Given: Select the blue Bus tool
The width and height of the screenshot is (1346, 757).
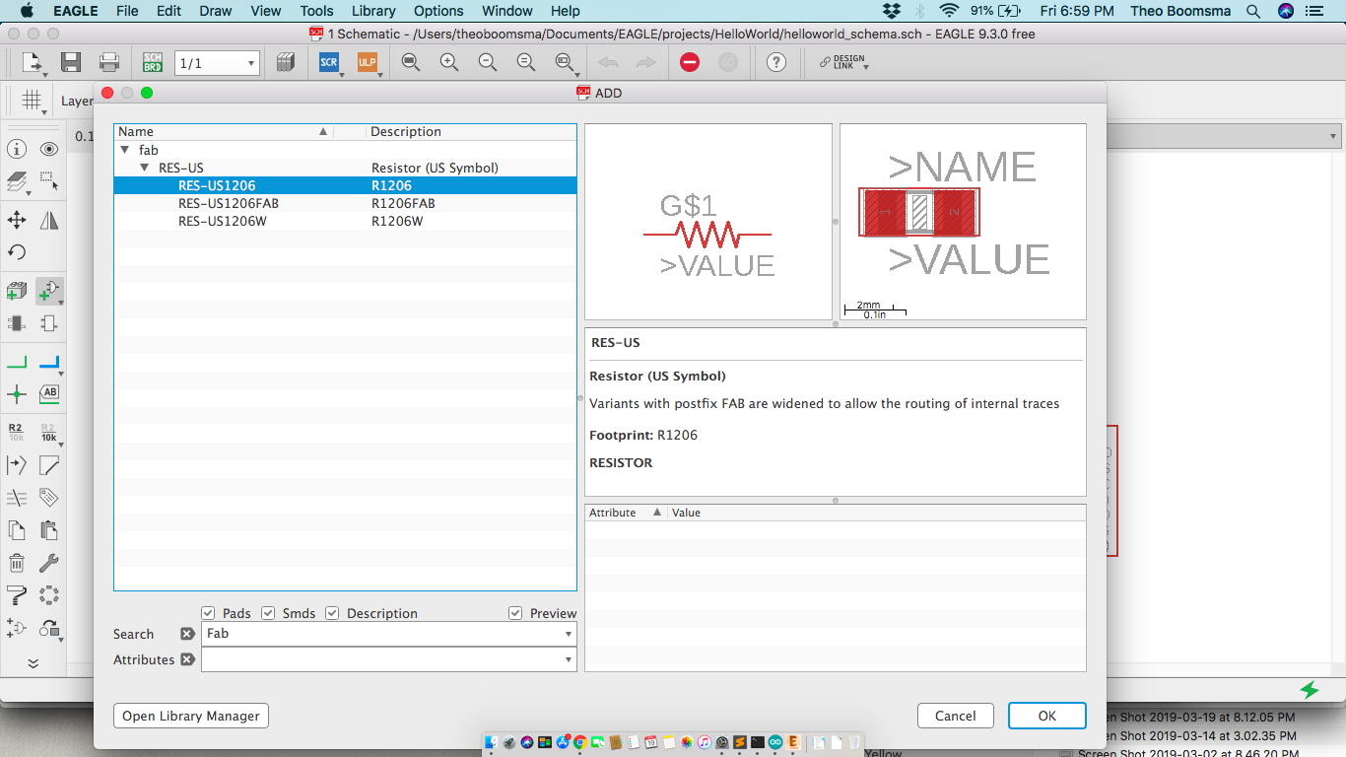Looking at the screenshot, I should coord(49,362).
